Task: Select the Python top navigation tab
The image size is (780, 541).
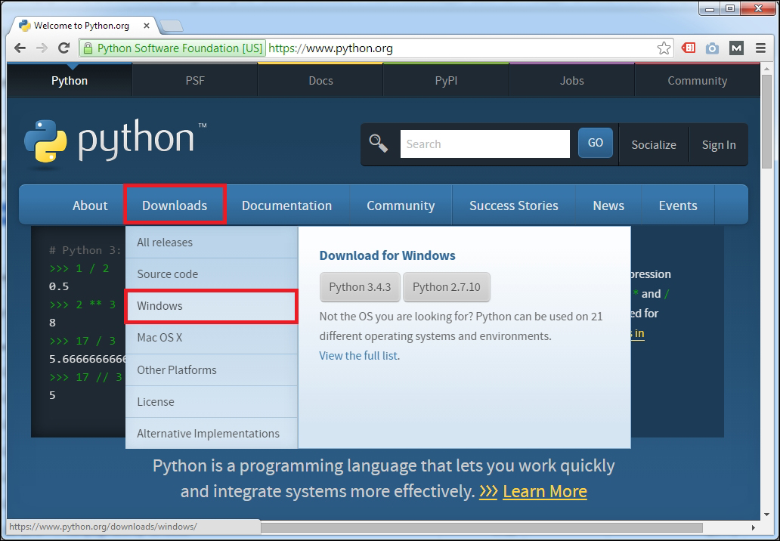Action: click(70, 81)
